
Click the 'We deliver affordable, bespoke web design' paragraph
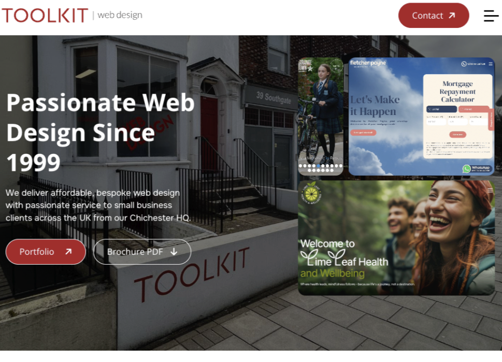pos(98,205)
